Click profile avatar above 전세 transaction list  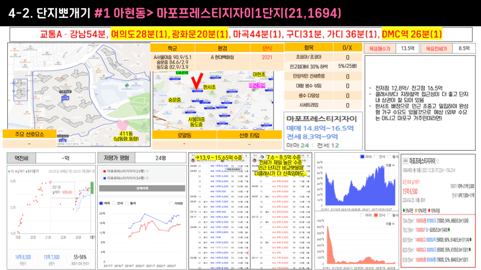point(256,161)
